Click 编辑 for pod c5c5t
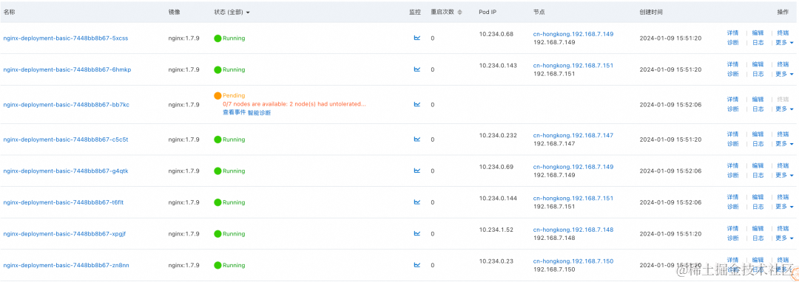 coord(758,134)
